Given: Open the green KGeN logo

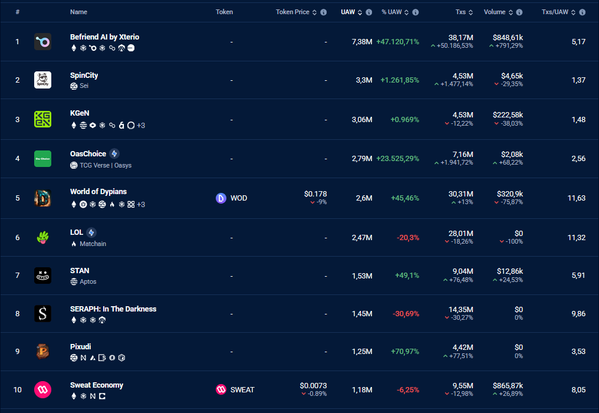Looking at the screenshot, I should (x=43, y=119).
